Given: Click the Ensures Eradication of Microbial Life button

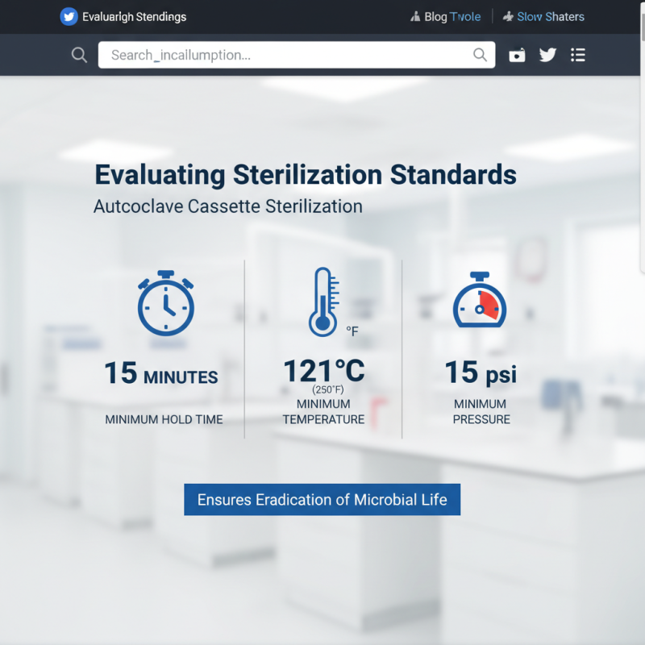Looking at the screenshot, I should click(322, 500).
